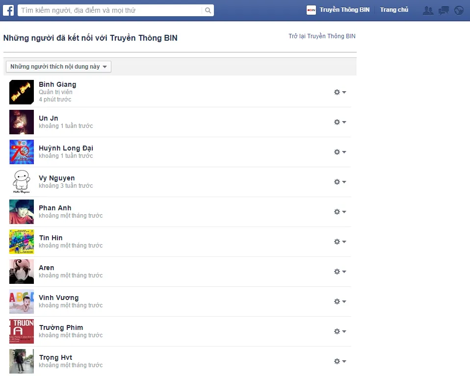The image size is (470, 376).
Task: Open the dropdown arrow beside Phan Anh's gear
Action: click(x=344, y=212)
